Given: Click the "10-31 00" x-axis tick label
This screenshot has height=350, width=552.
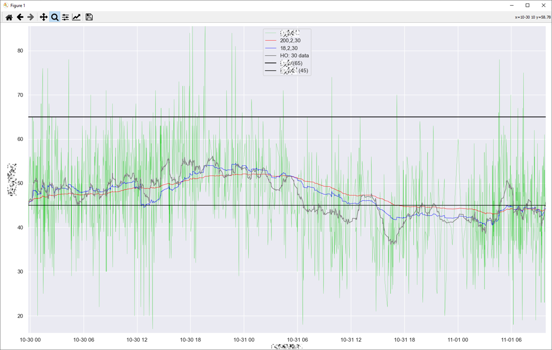Looking at the screenshot, I should [244, 339].
